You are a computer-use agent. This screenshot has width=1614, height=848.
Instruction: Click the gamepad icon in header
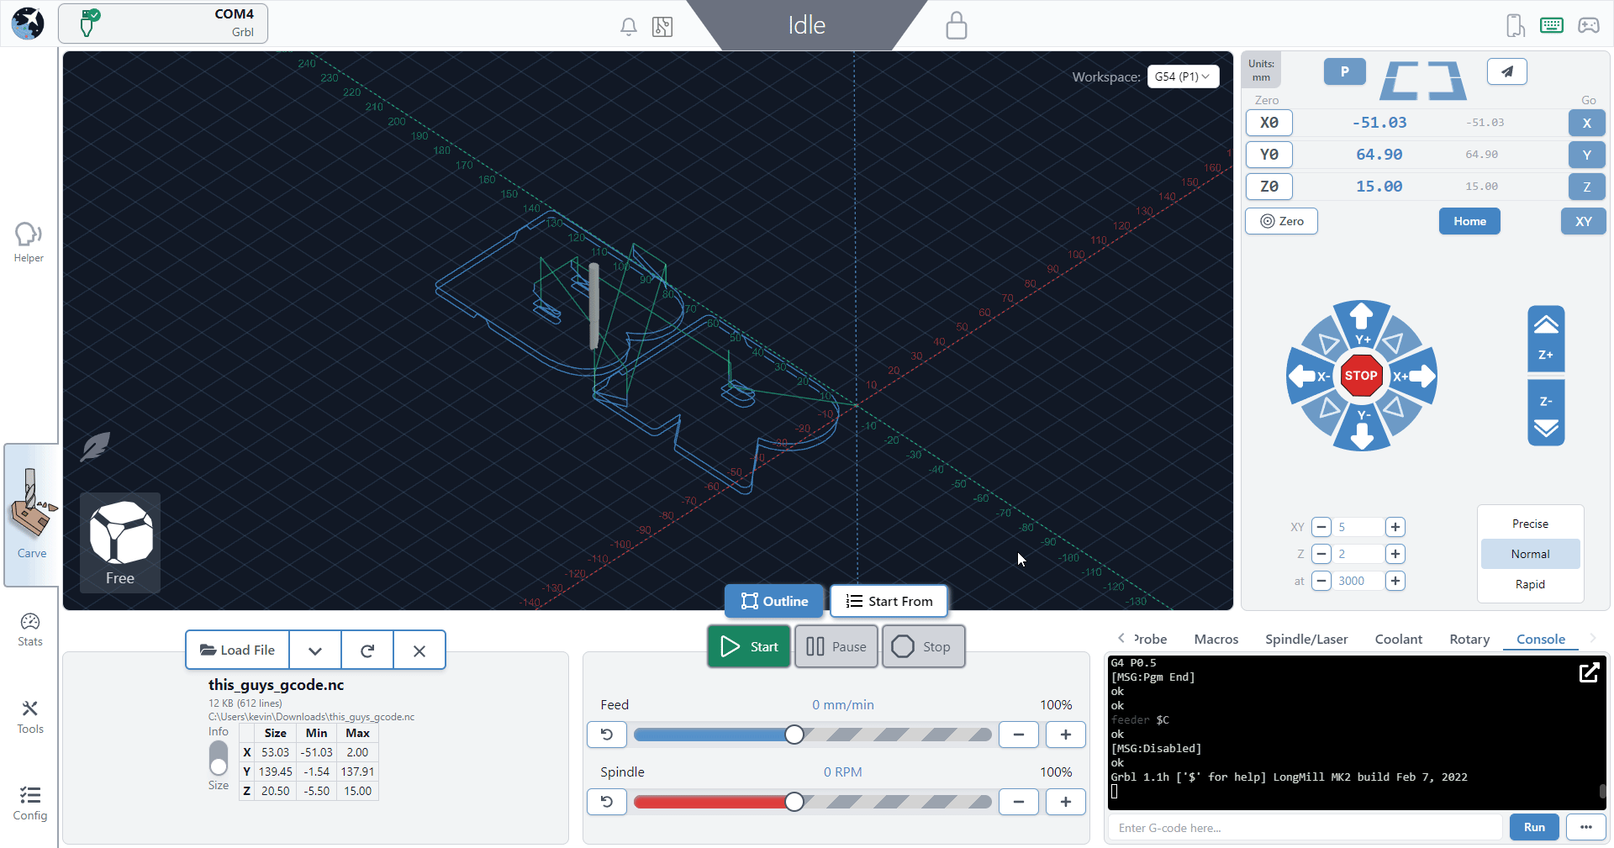coord(1588,25)
